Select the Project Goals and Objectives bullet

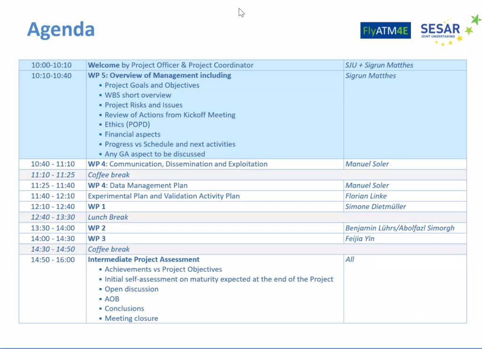152,85
